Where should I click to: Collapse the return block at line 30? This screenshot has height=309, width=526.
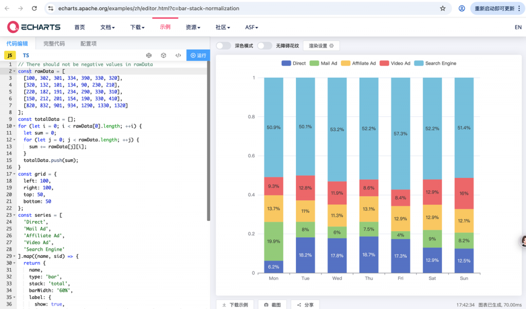point(14,263)
